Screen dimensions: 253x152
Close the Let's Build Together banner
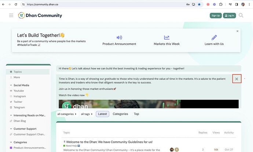coord(237,31)
